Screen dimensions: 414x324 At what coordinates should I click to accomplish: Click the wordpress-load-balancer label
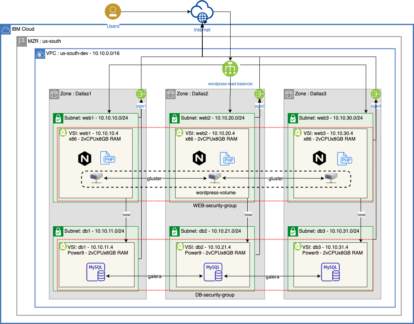[x=231, y=84]
